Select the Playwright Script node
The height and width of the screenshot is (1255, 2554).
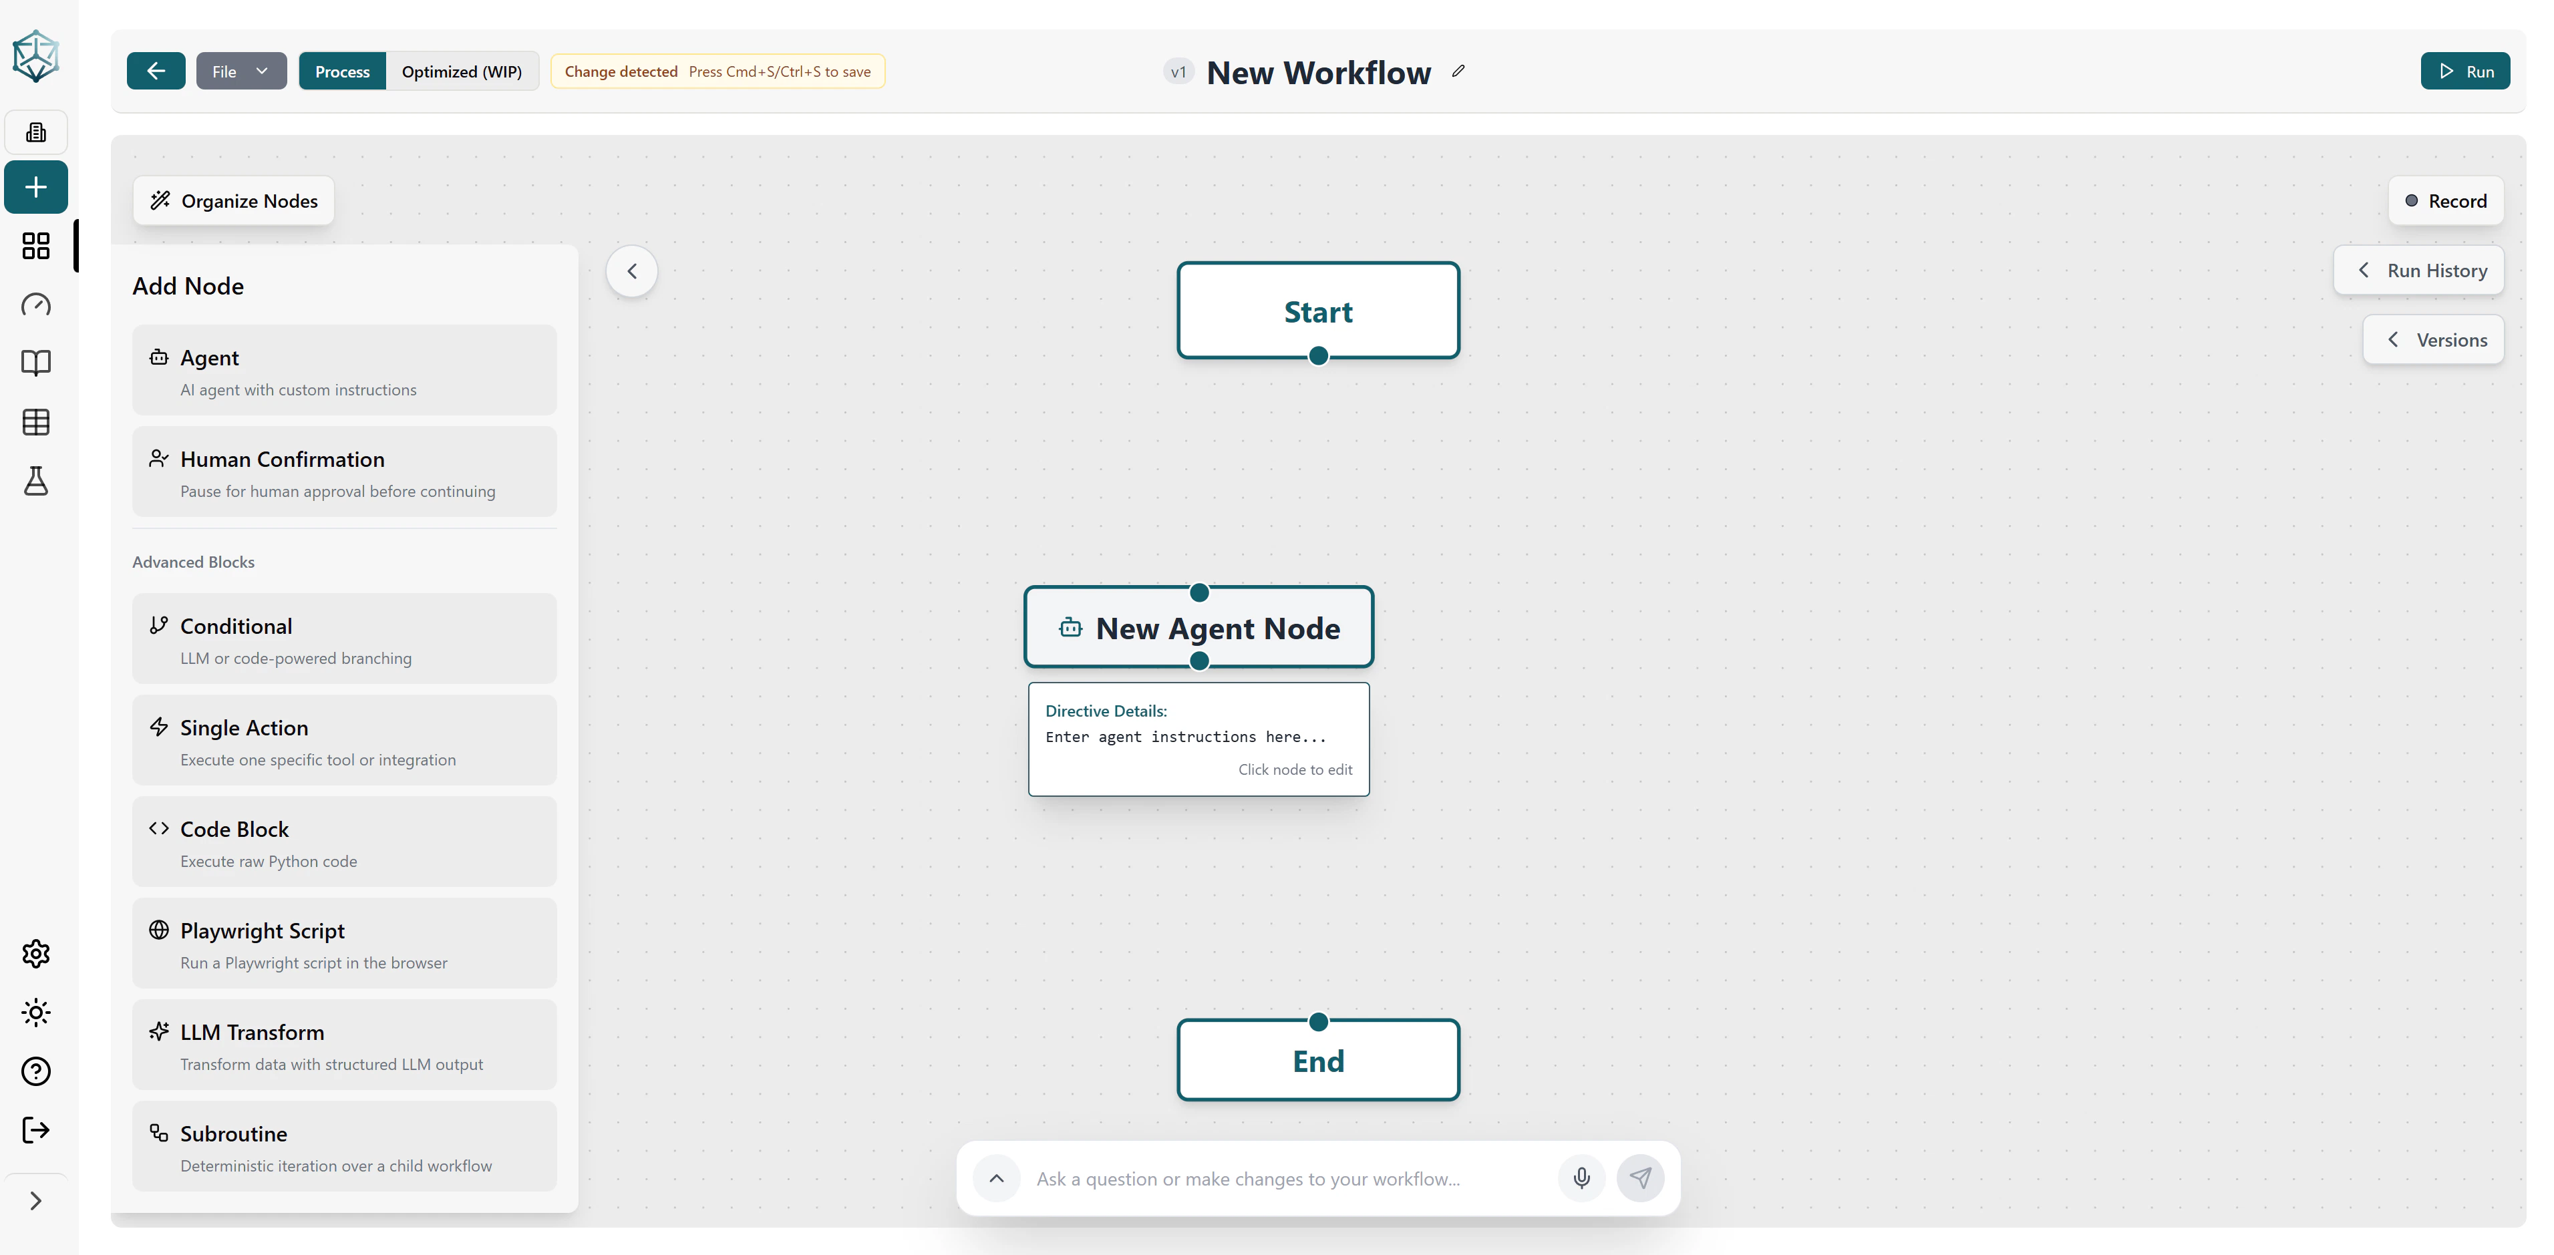[344, 942]
